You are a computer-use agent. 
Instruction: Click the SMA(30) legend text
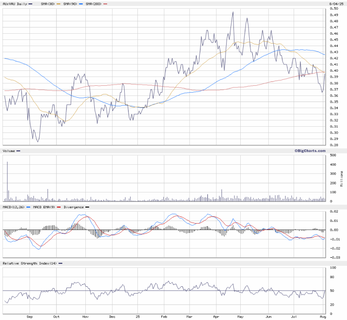48,4
